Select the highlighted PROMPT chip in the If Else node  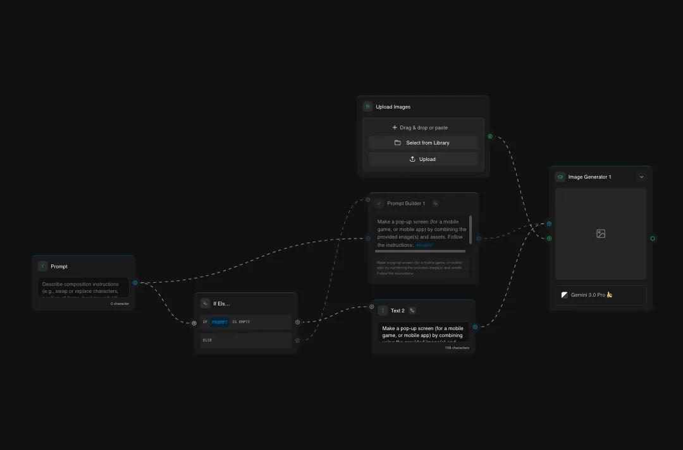(x=219, y=322)
